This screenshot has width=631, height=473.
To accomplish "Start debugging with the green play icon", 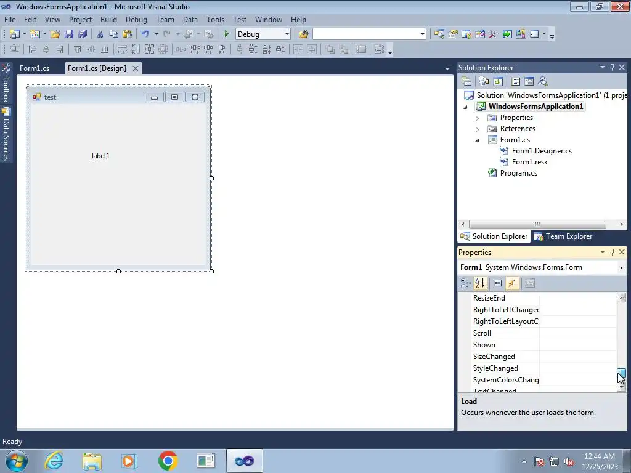I will point(226,34).
